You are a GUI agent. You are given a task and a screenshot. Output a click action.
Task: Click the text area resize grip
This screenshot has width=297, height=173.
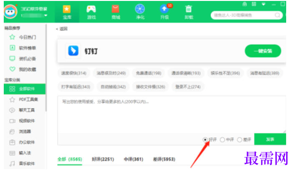pos(284,131)
